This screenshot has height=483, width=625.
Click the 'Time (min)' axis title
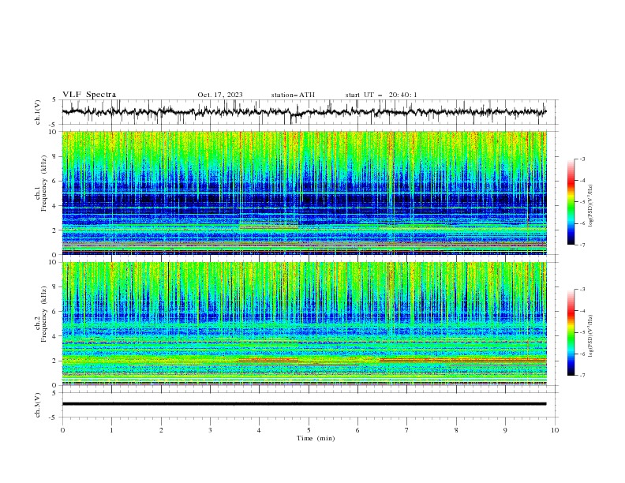[x=316, y=438]
